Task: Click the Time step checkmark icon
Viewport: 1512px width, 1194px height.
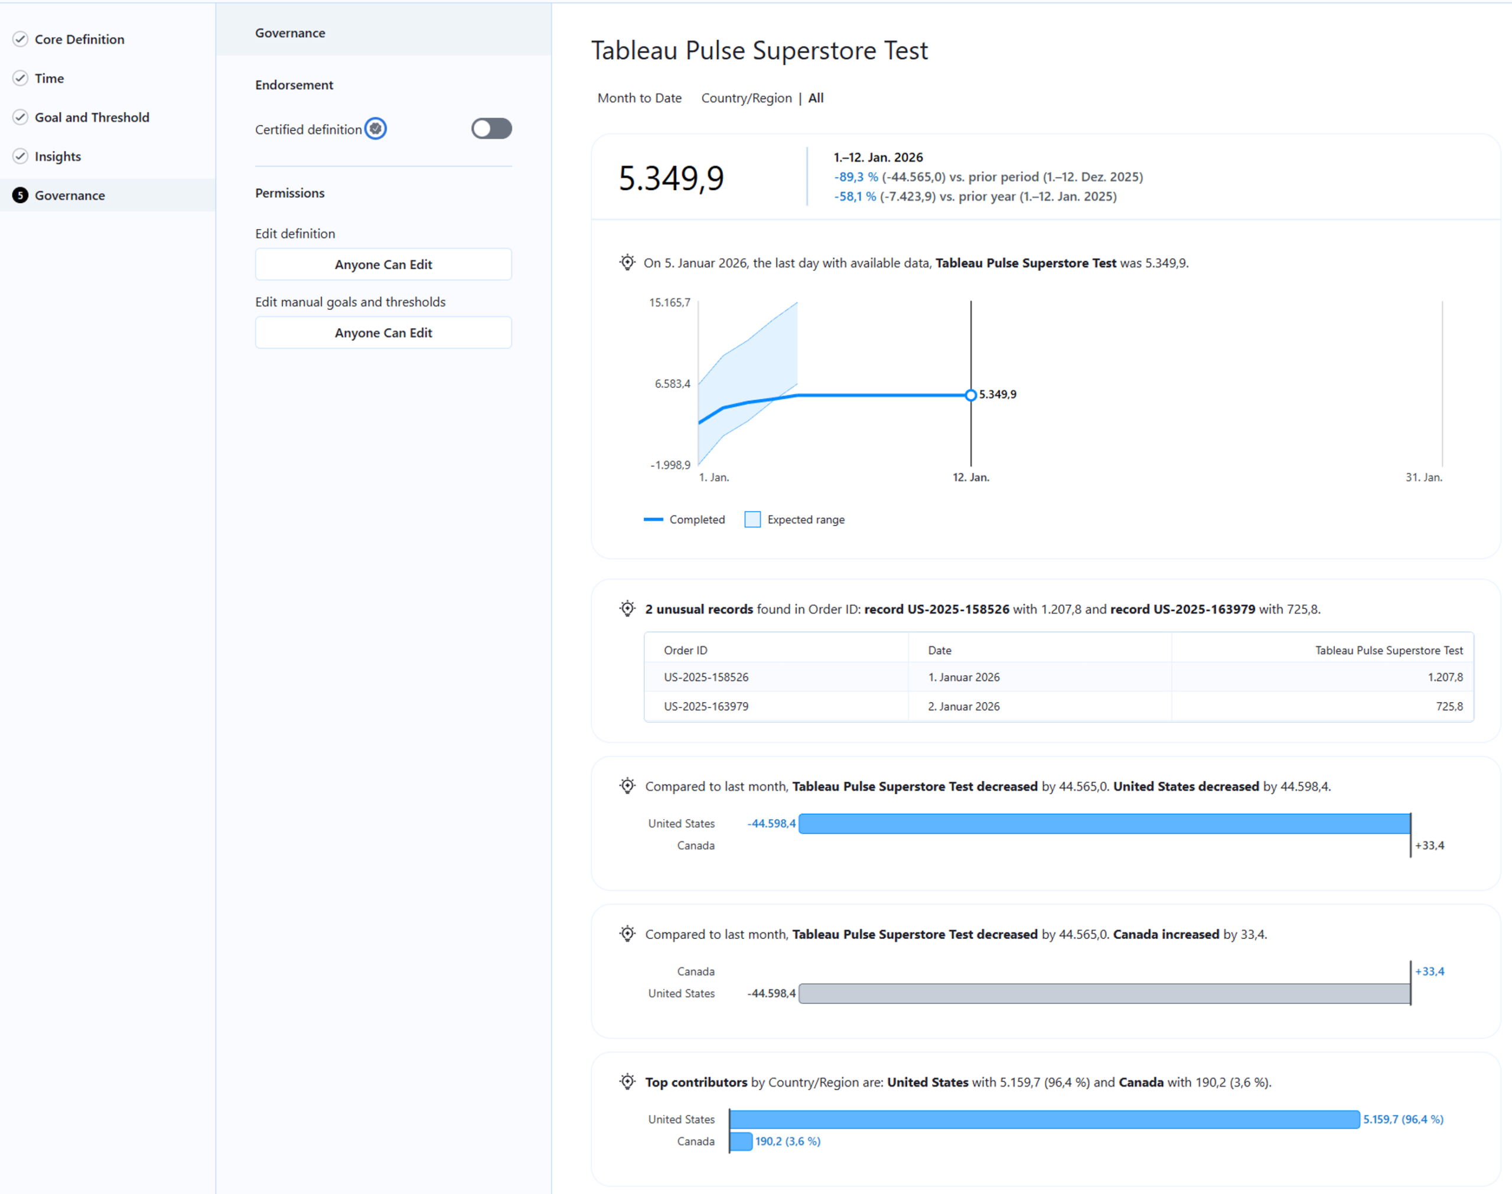Action: (20, 79)
